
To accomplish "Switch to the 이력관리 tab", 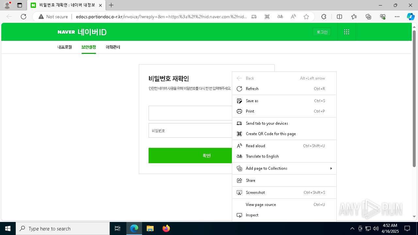I will pos(113,47).
